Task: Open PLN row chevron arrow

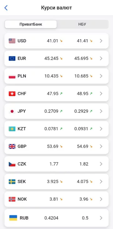Action: pos(101,76)
